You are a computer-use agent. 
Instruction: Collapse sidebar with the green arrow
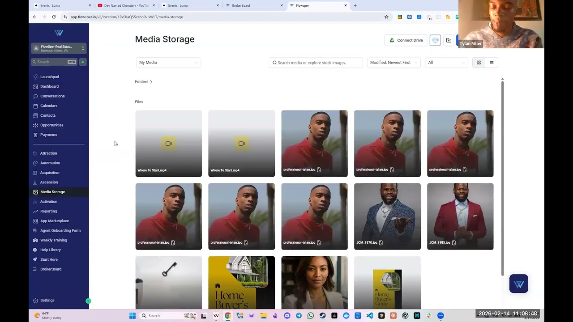click(88, 301)
